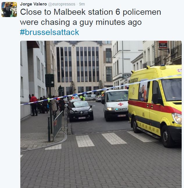This screenshot has width=184, height=188.
Task: Open Jorge Valero's profile avatar
Action: pyautogui.click(x=9, y=10)
